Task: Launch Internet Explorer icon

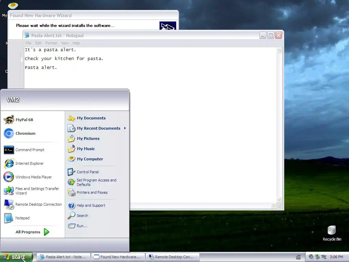Action: click(x=9, y=163)
